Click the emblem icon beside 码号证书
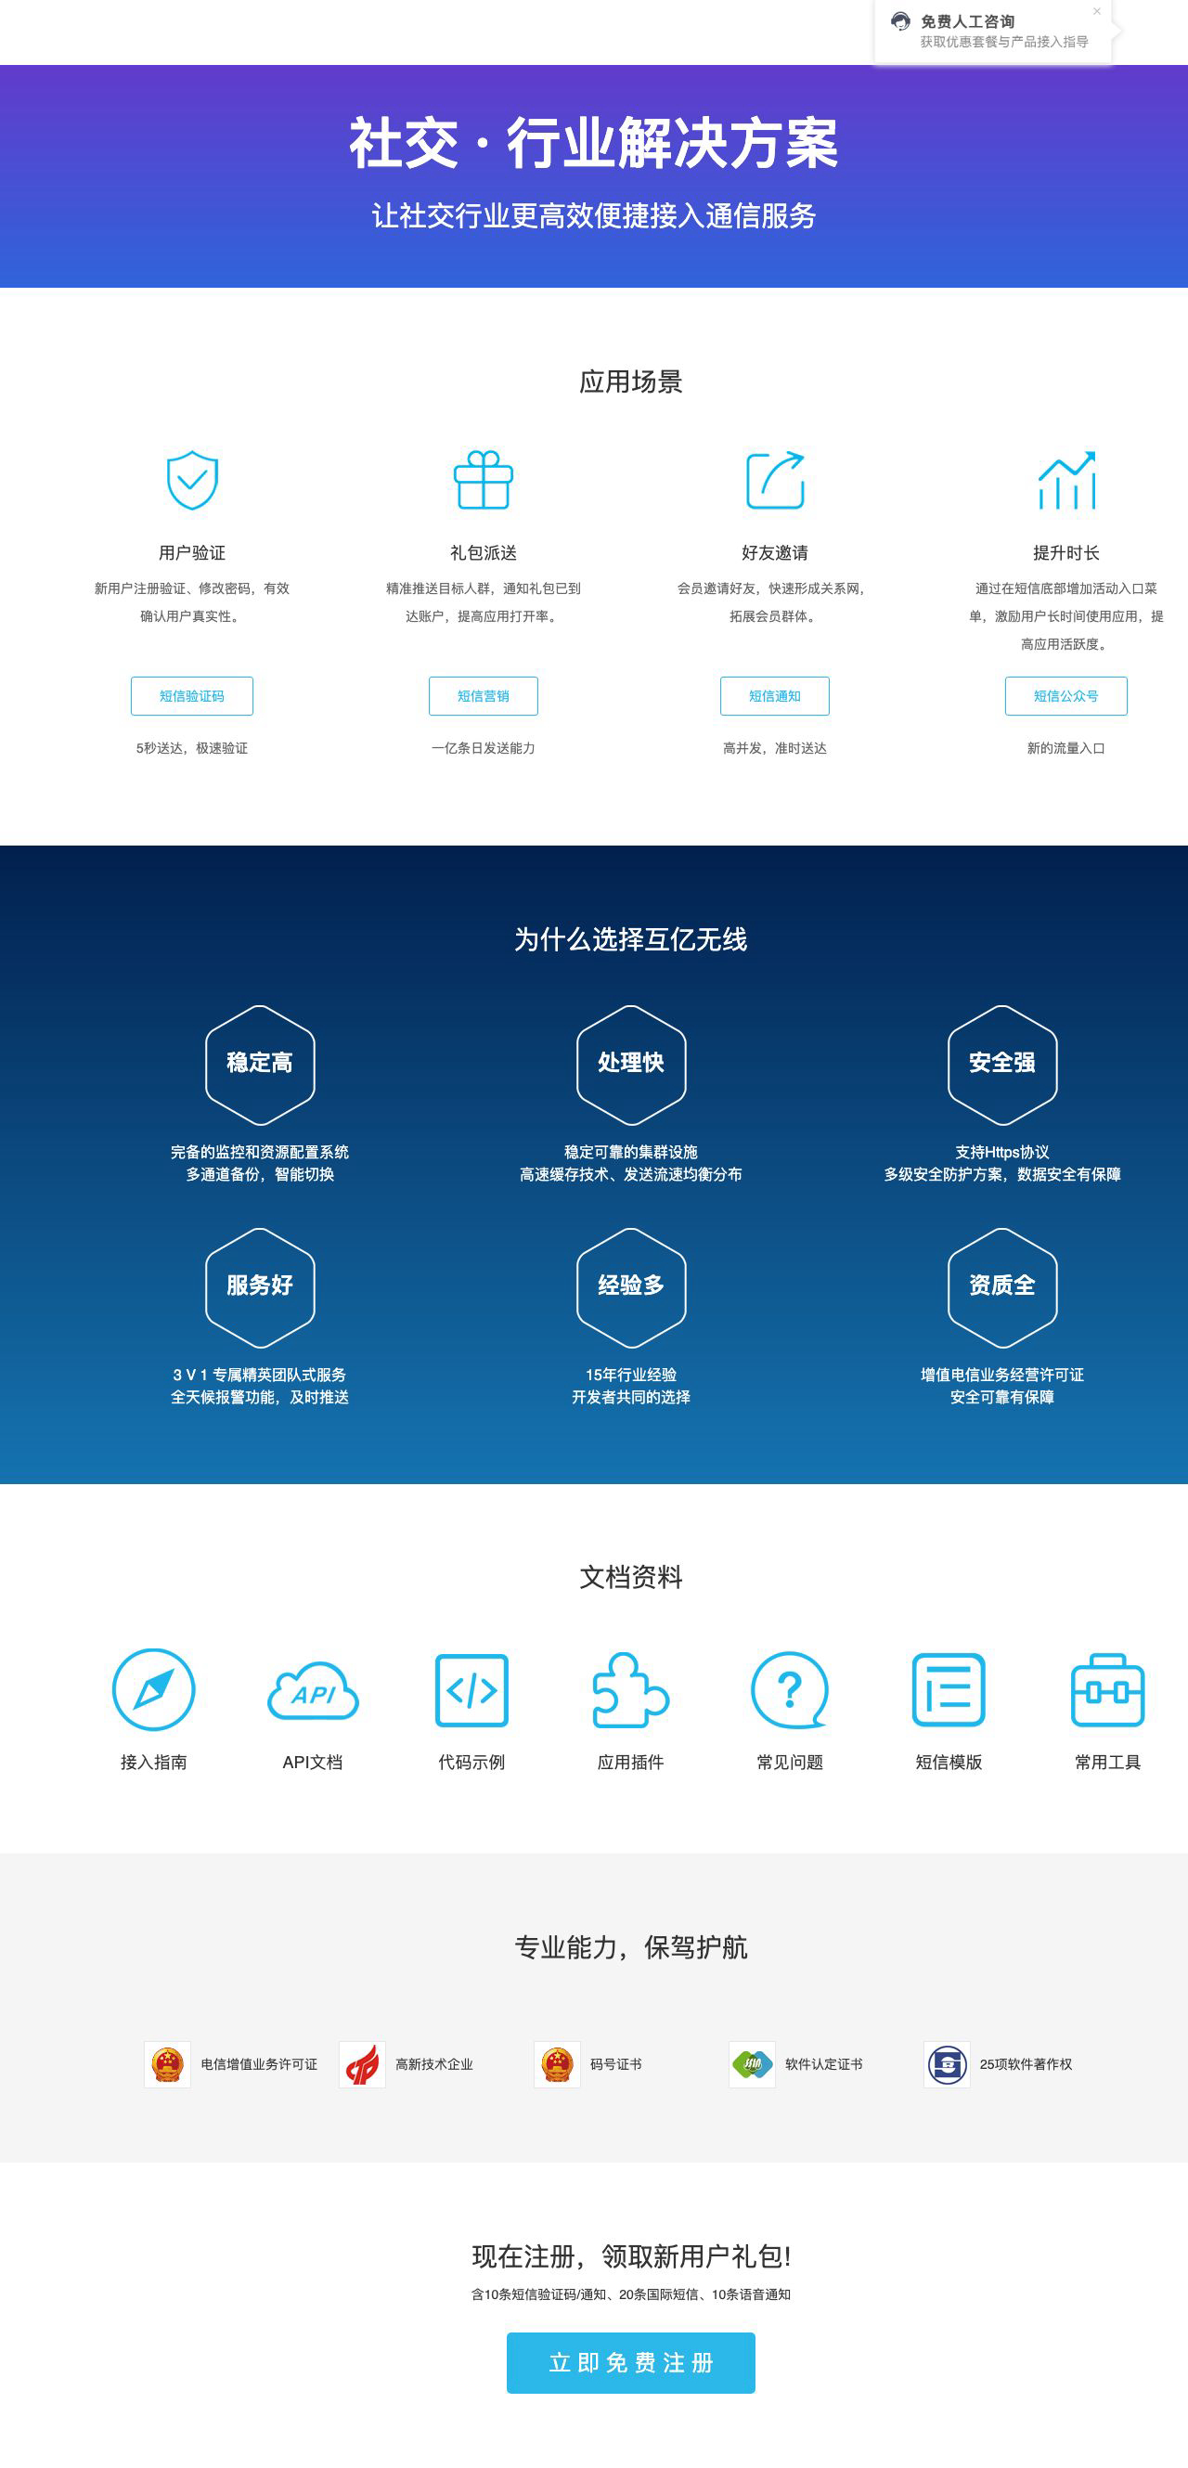 (557, 2064)
